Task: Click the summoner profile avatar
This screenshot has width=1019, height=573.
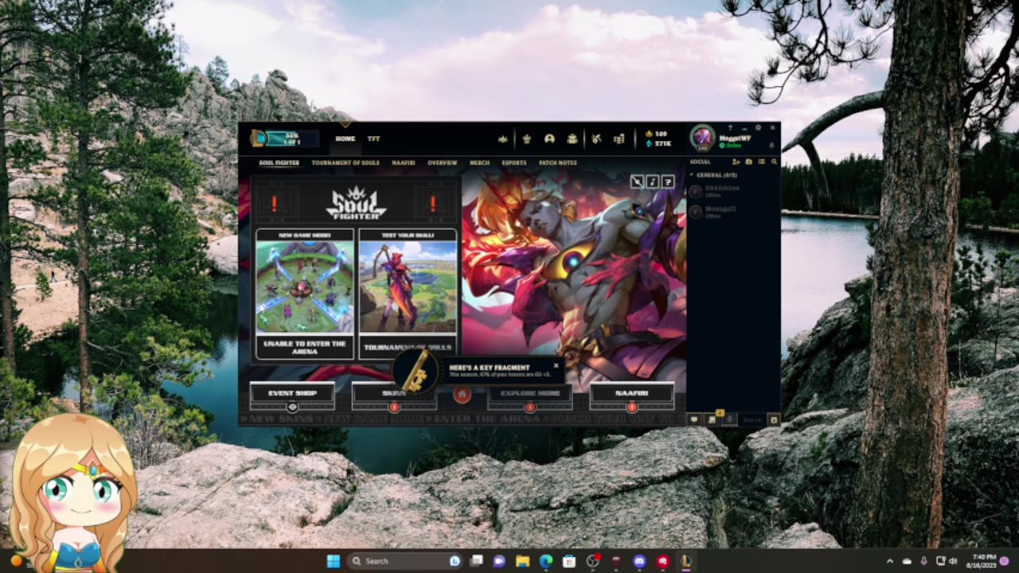Action: pyautogui.click(x=703, y=138)
